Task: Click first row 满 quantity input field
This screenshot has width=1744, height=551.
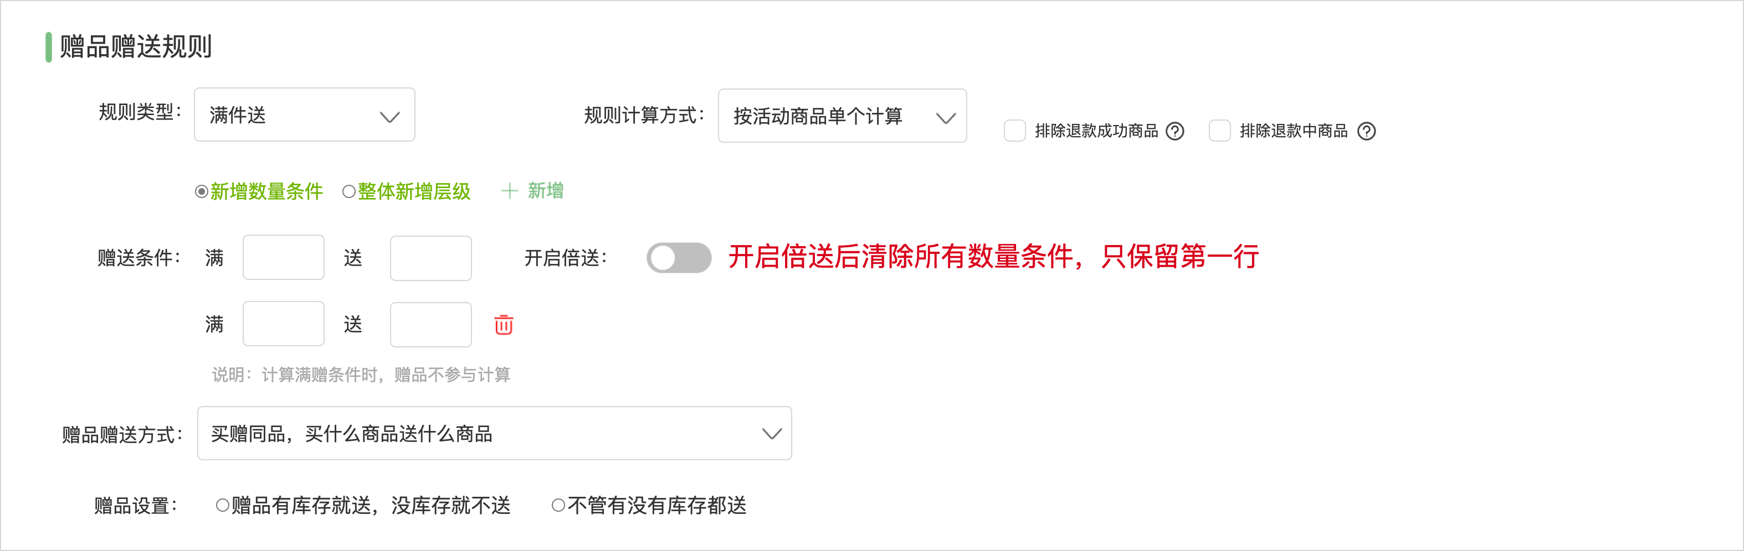Action: click(x=284, y=258)
